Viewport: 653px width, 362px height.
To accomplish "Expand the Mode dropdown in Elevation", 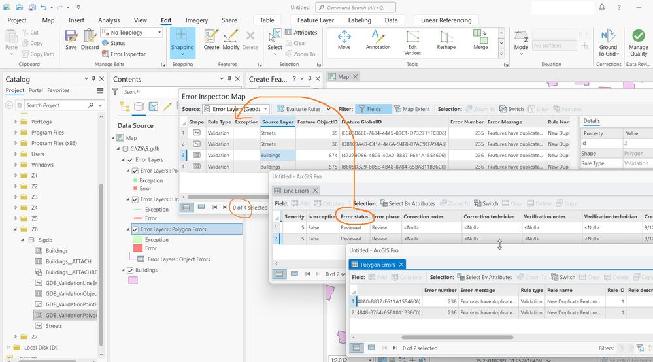I will 521,54.
